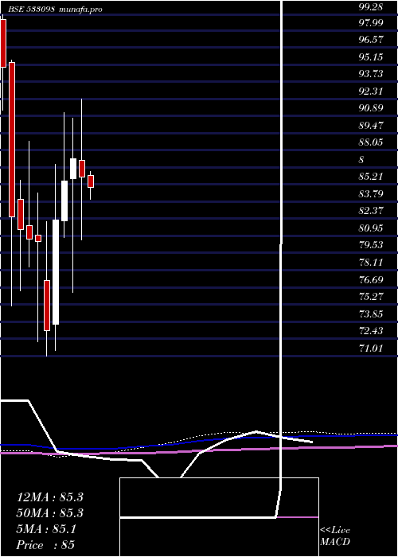398x557 pixels.
Task: Click the 76.69 price axis label
Action: [x=371, y=280]
